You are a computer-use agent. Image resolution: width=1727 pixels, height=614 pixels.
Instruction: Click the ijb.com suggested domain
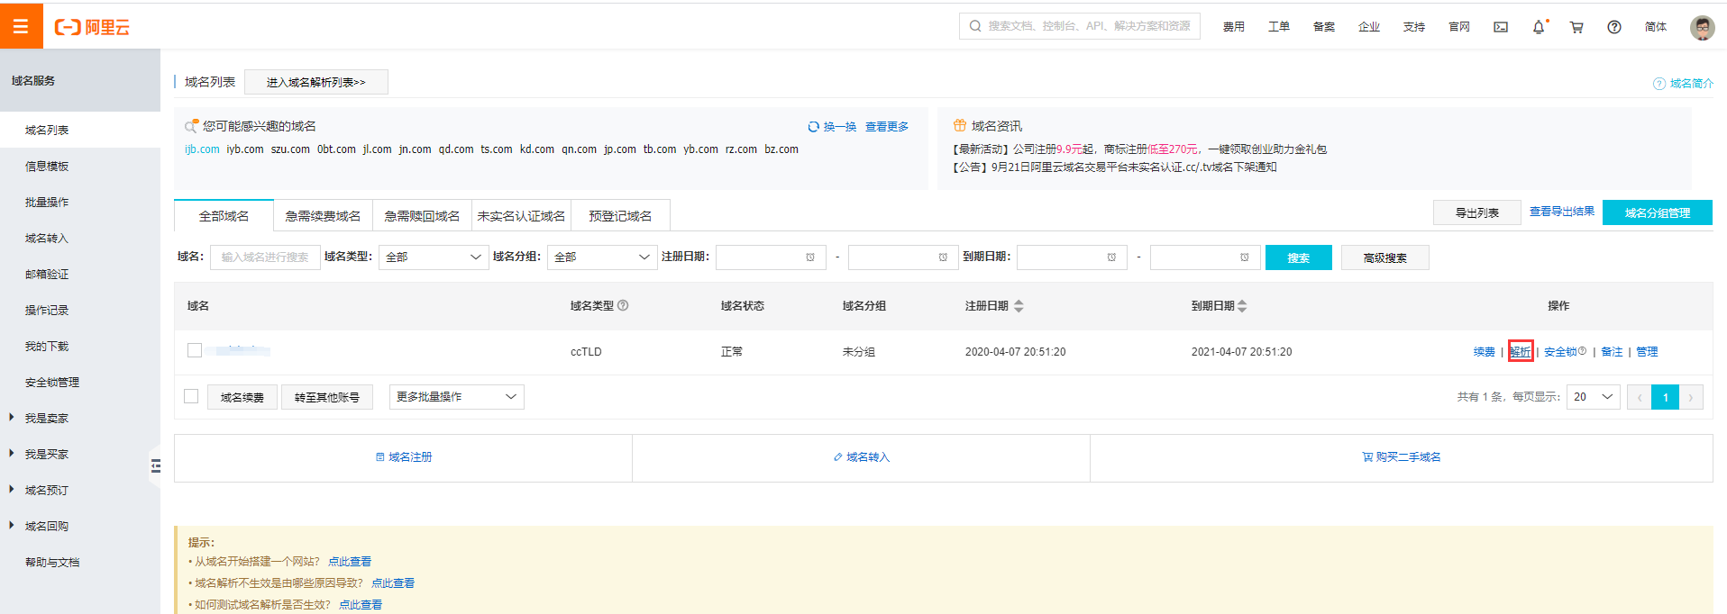tap(202, 149)
